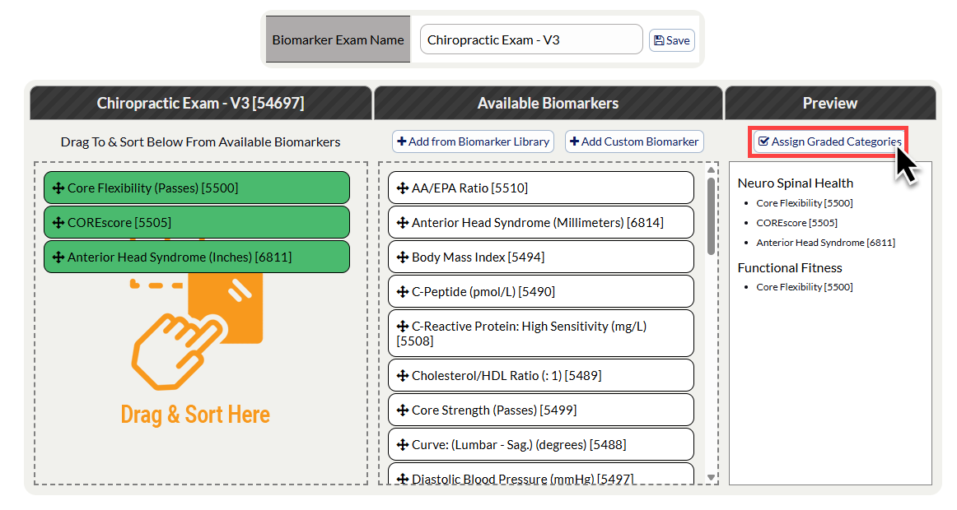Click plus icon on Add from Biomarker Library
957x510 pixels.
coord(402,141)
